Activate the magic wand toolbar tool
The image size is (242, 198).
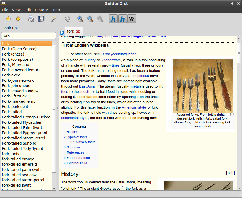point(54,19)
